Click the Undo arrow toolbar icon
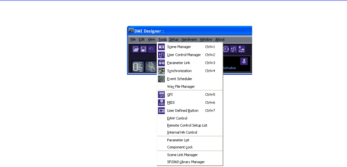The width and height of the screenshot is (347, 167). click(151, 49)
